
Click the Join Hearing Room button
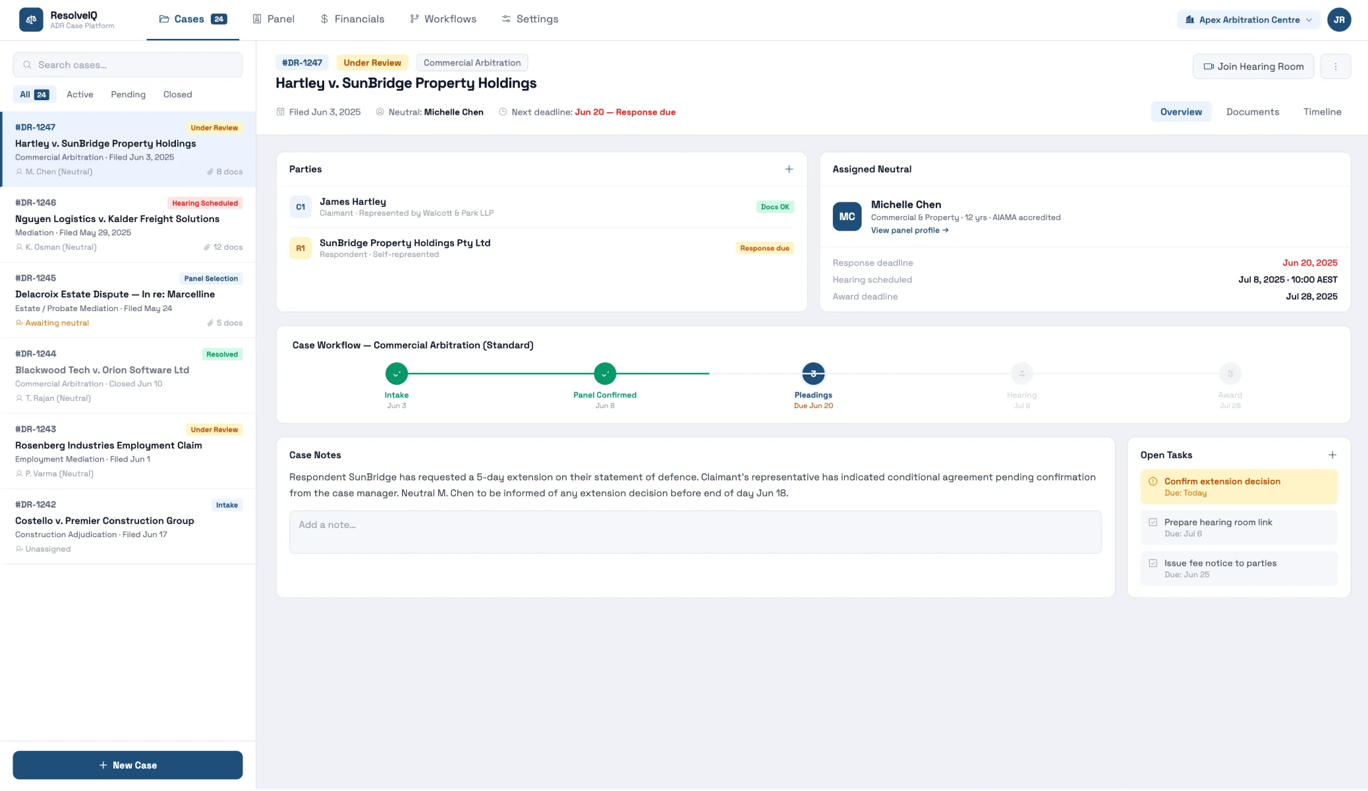(x=1253, y=67)
